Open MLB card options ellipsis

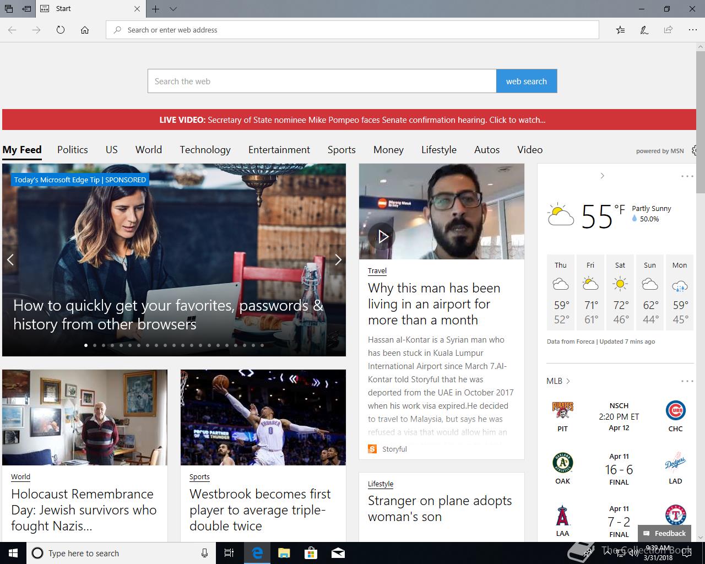[x=687, y=381]
